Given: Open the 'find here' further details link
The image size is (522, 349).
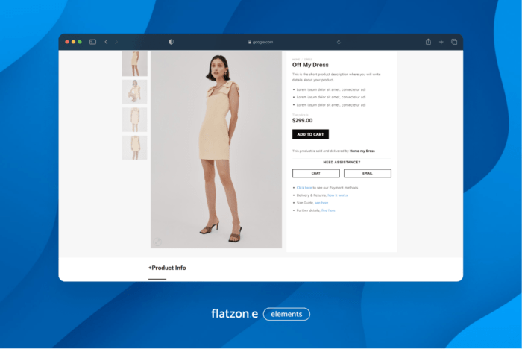Looking at the screenshot, I should [328, 210].
